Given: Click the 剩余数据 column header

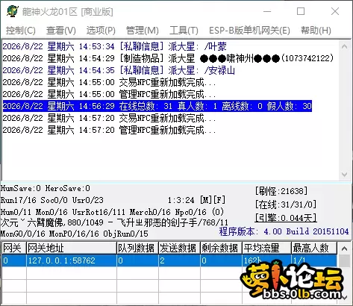Looking at the screenshot, I should [x=221, y=248].
